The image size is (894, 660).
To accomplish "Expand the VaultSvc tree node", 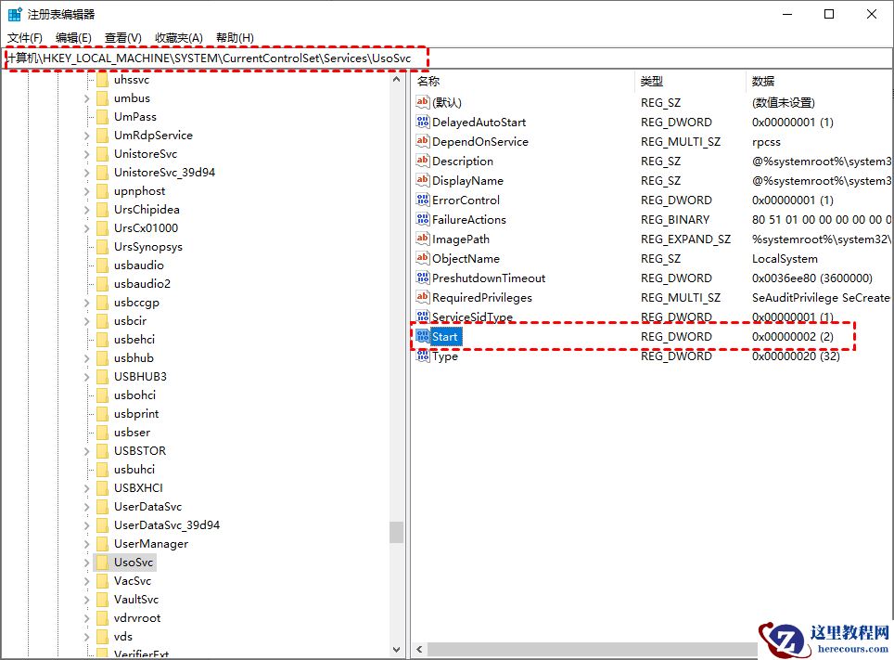I will coord(85,599).
